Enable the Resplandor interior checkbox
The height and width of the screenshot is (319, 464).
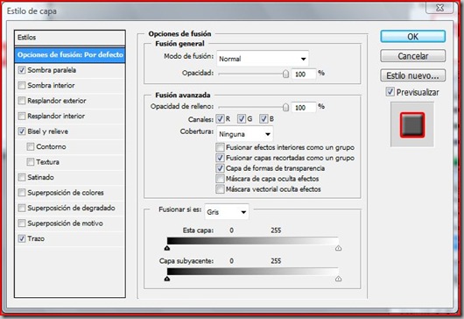point(22,116)
